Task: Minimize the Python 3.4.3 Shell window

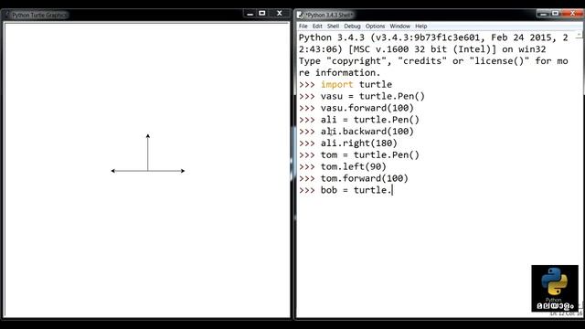Action: 543,14
